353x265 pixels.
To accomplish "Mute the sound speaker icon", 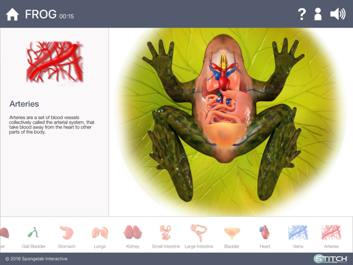I will 338,14.
